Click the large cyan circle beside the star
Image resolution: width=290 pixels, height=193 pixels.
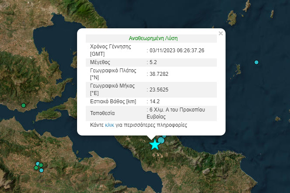click(161, 140)
